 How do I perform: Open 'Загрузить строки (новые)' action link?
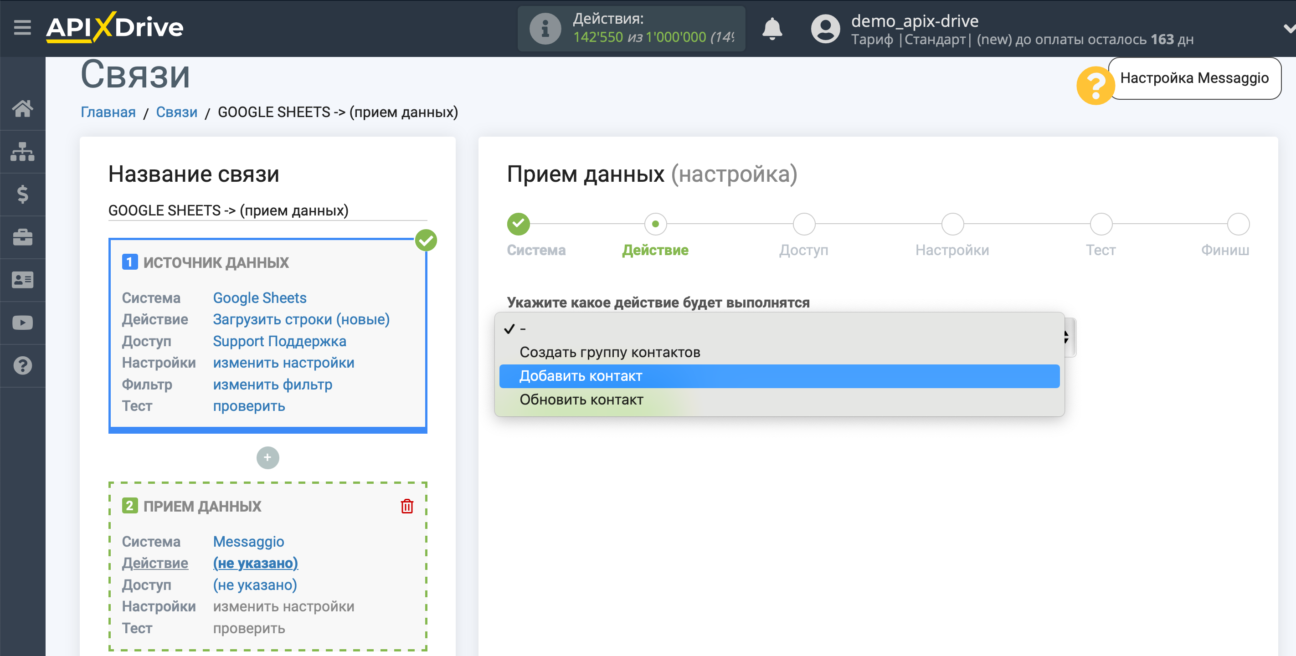(x=301, y=319)
